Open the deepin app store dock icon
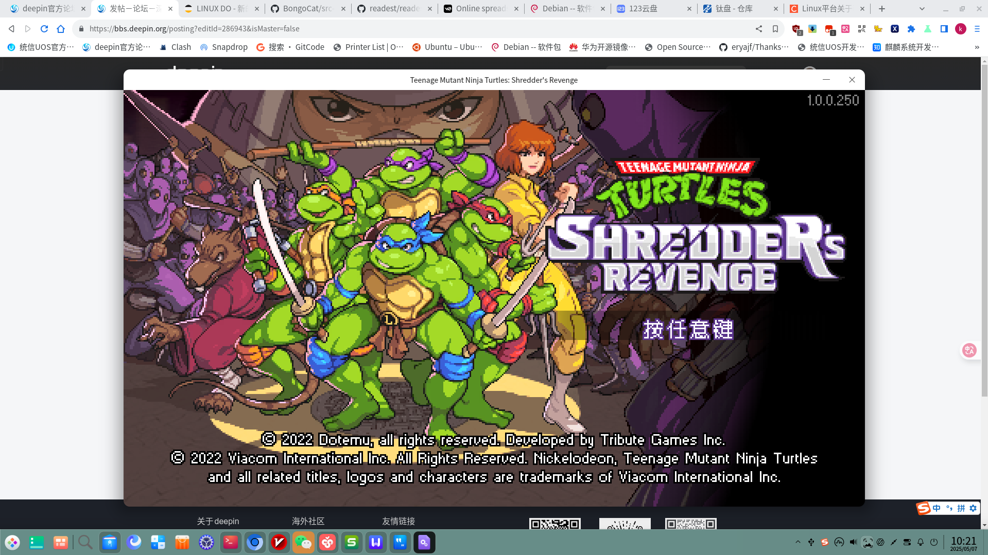 [x=182, y=542]
